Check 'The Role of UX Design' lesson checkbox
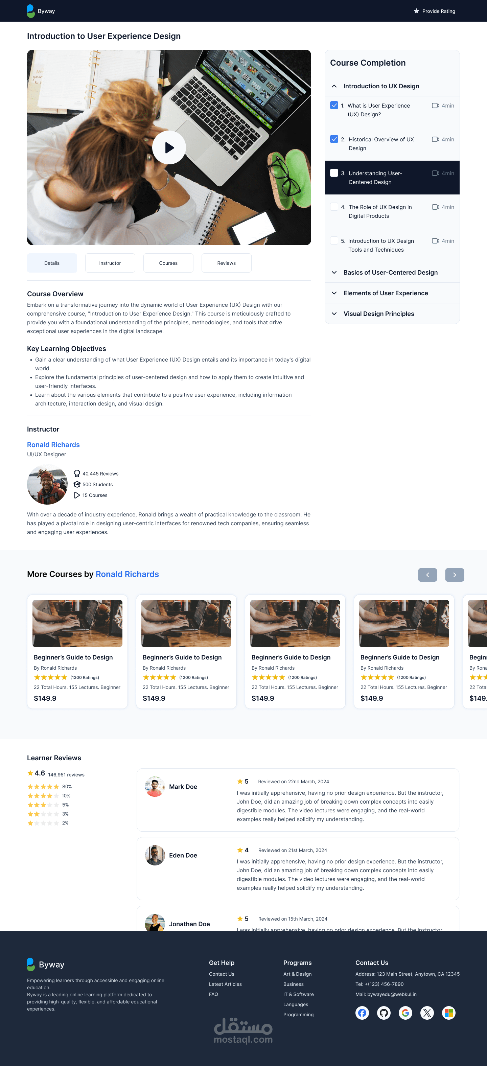 tap(334, 207)
